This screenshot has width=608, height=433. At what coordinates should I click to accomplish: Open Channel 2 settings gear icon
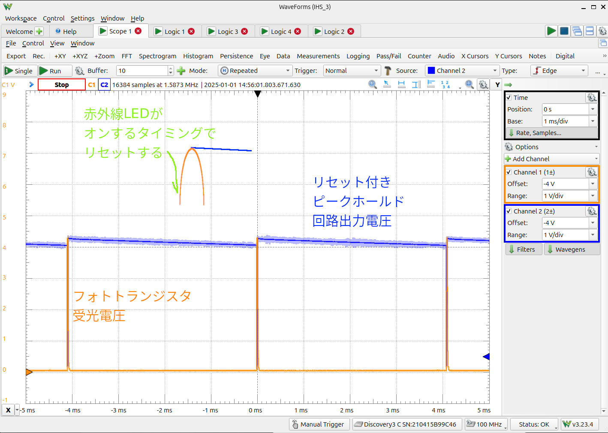point(592,211)
